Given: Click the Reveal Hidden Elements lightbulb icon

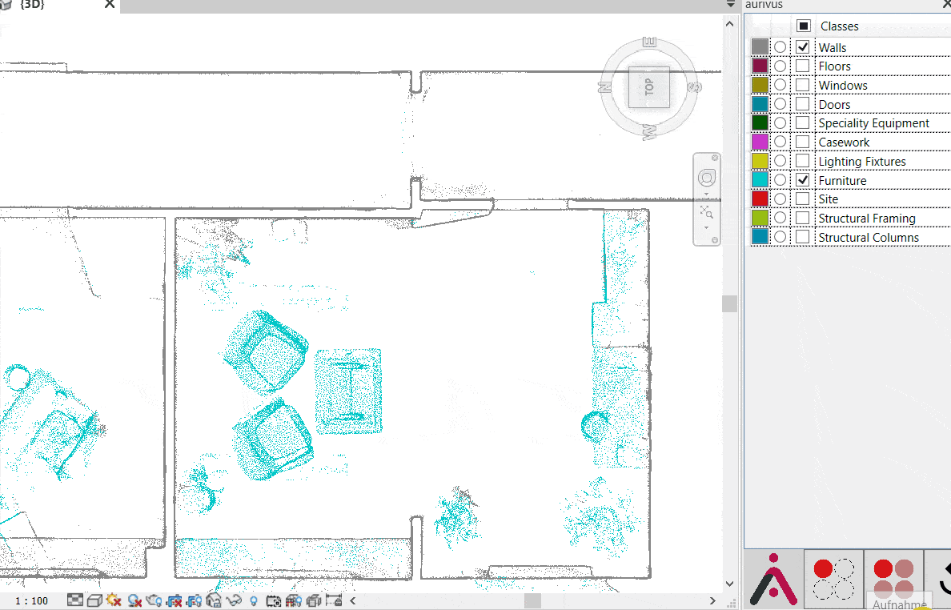Looking at the screenshot, I should (254, 600).
